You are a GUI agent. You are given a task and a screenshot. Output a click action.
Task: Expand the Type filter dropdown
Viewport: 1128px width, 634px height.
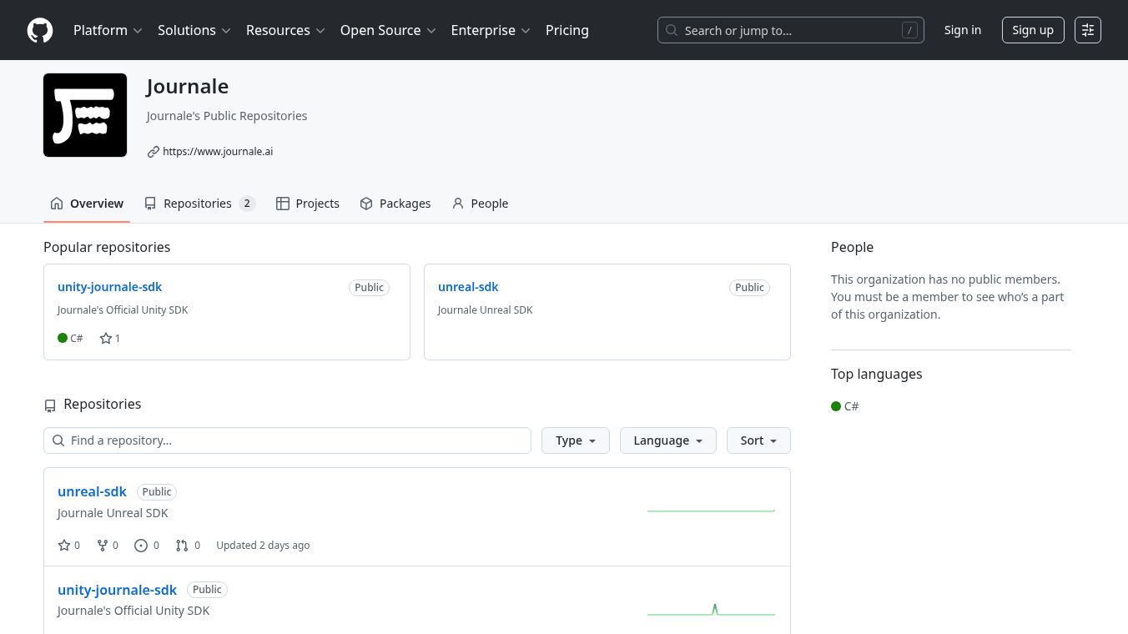tap(575, 440)
